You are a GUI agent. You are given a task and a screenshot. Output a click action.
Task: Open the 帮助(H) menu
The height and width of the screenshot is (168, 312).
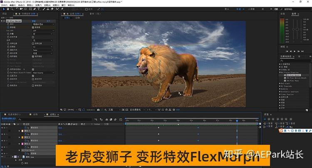71,5
